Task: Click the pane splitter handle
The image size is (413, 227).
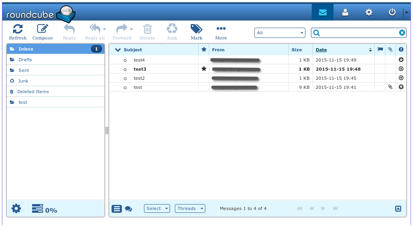Action: [x=107, y=130]
